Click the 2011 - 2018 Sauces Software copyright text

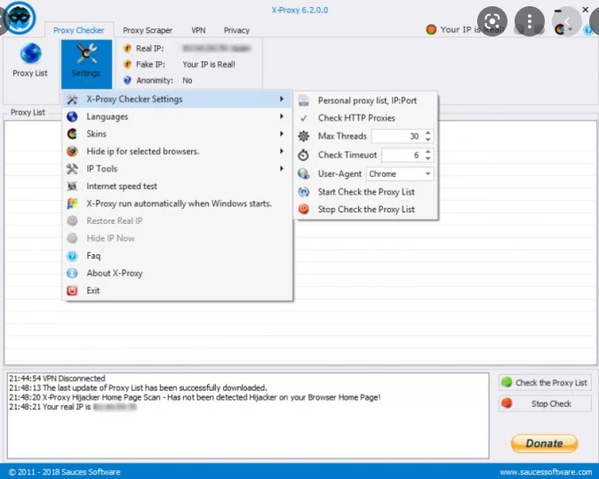[64, 472]
